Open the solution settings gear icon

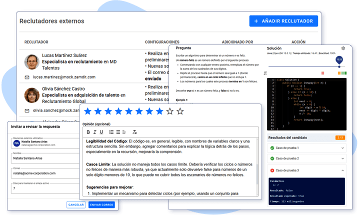click(343, 48)
